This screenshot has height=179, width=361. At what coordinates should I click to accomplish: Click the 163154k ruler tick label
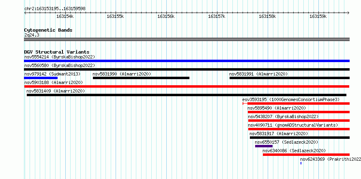(x=65, y=16)
